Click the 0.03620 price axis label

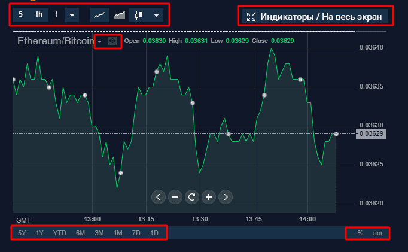tap(372, 203)
